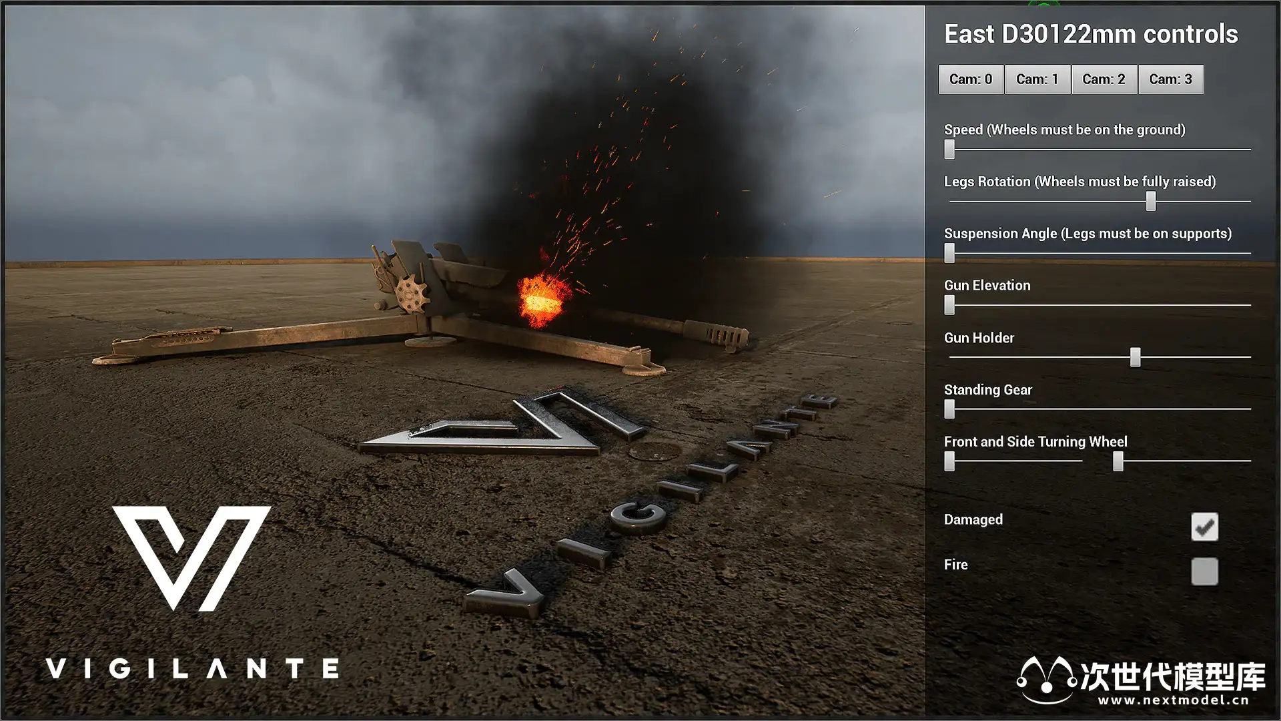Screen dimensions: 1281x721
Task: Click the www.nextmodel.cn watermark text
Action: (x=1172, y=700)
